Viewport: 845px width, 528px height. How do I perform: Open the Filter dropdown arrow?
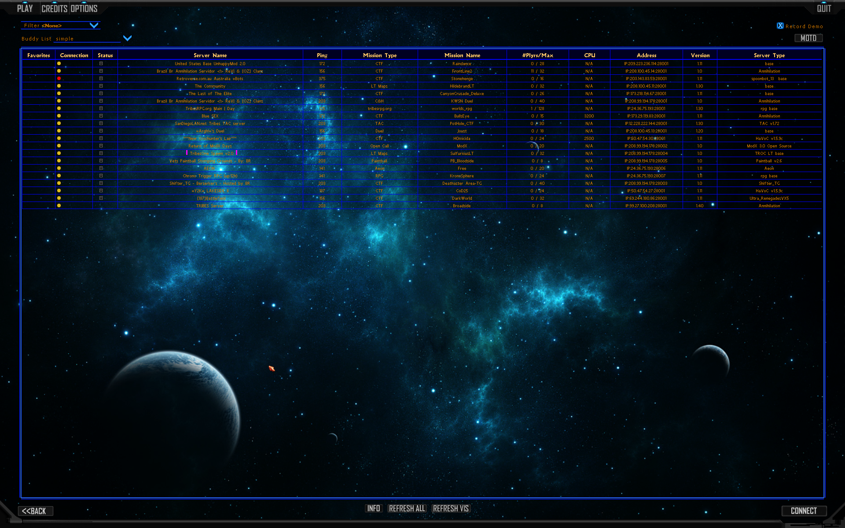pyautogui.click(x=94, y=26)
